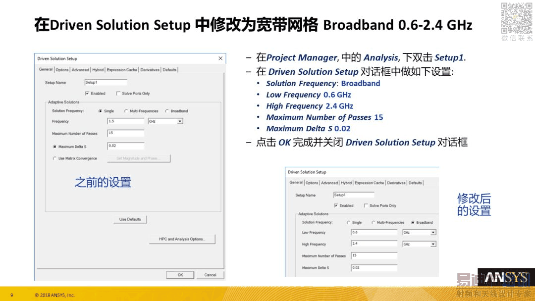535x301 pixels.
Task: Open Defaults tab in left dialog
Action: [169, 70]
